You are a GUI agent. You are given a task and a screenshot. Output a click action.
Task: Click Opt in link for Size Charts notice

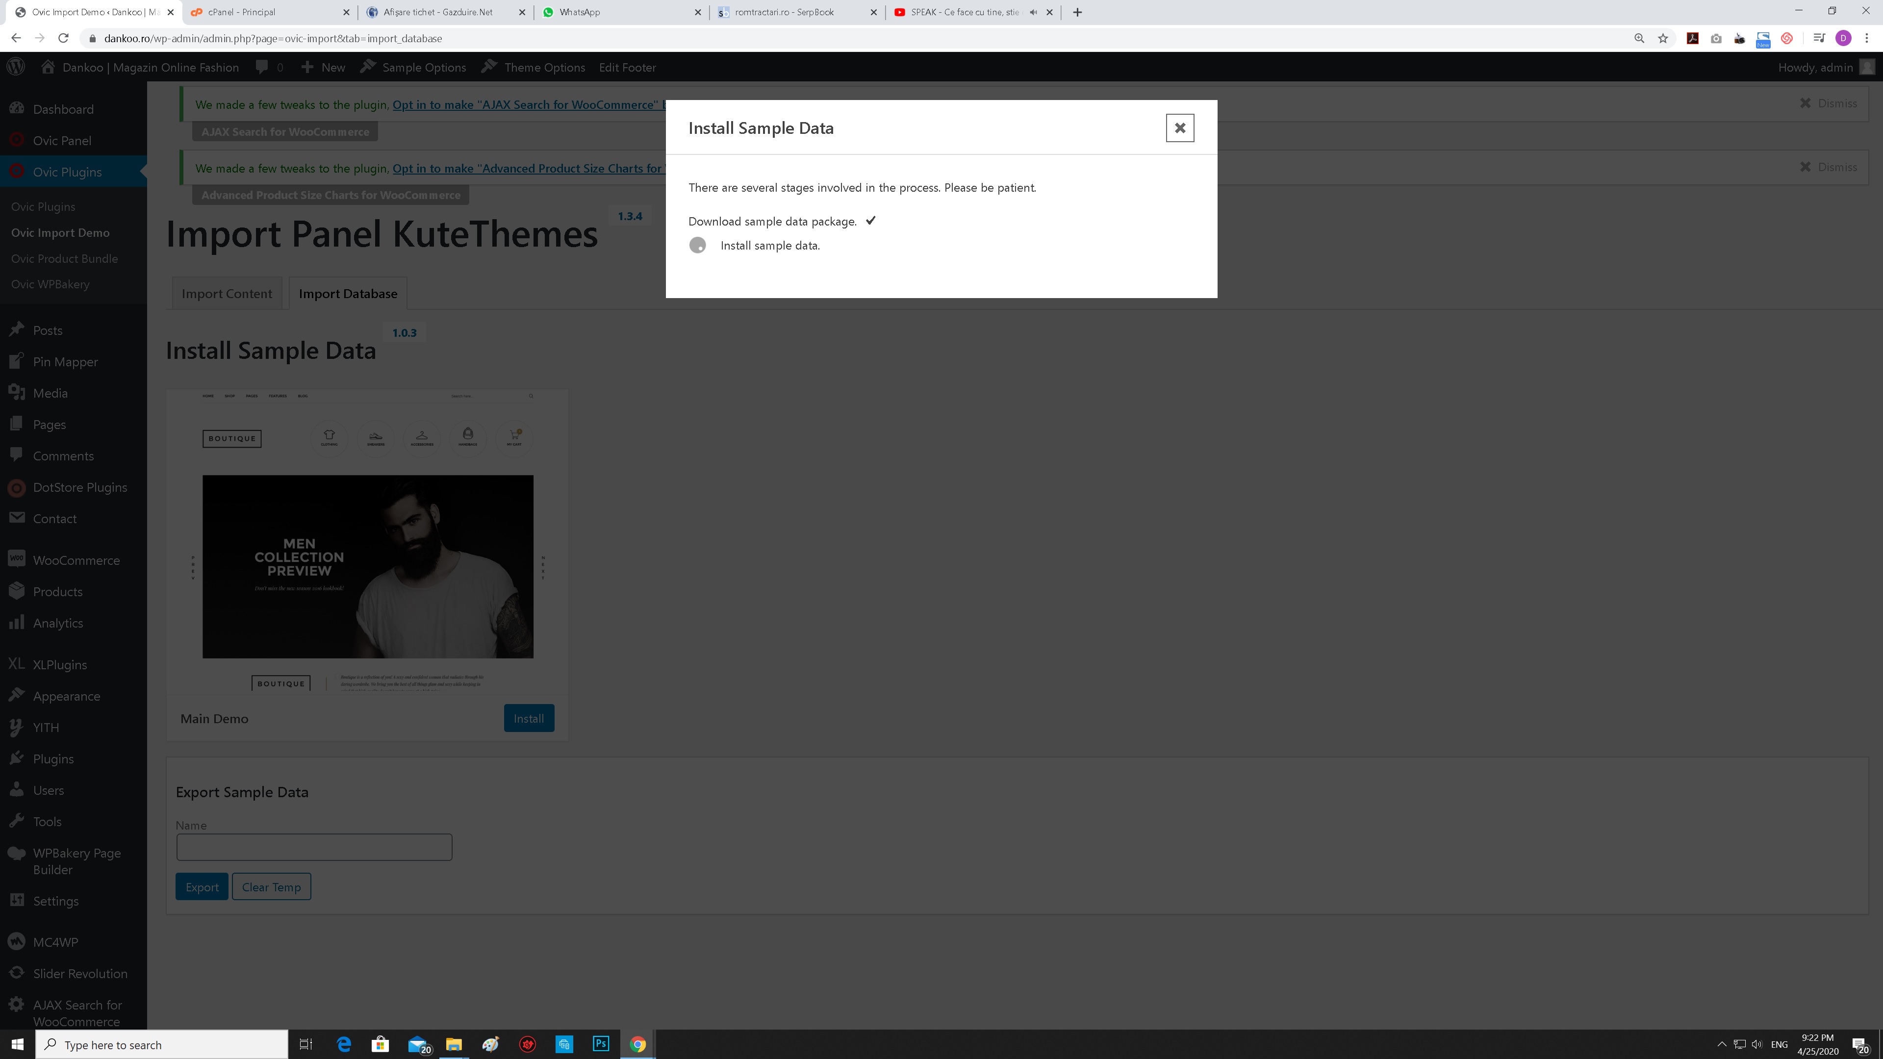click(529, 168)
